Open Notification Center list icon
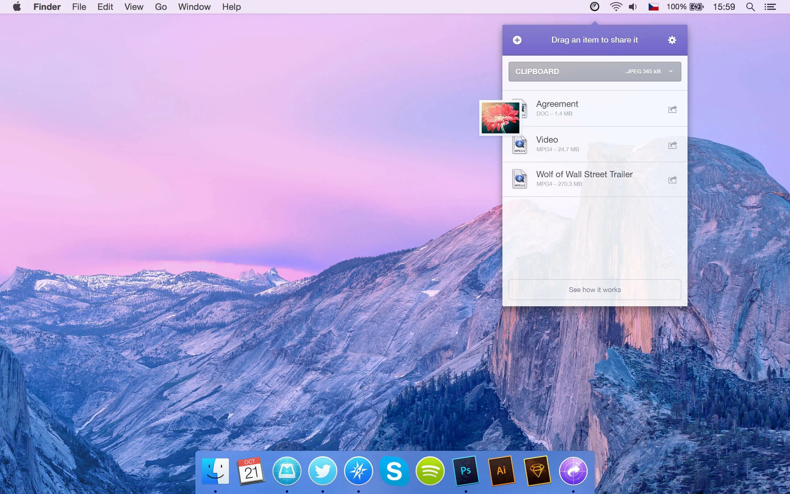This screenshot has height=494, width=790. (770, 6)
